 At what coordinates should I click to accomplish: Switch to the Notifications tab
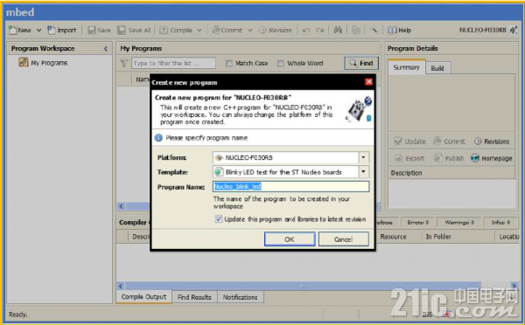[240, 297]
